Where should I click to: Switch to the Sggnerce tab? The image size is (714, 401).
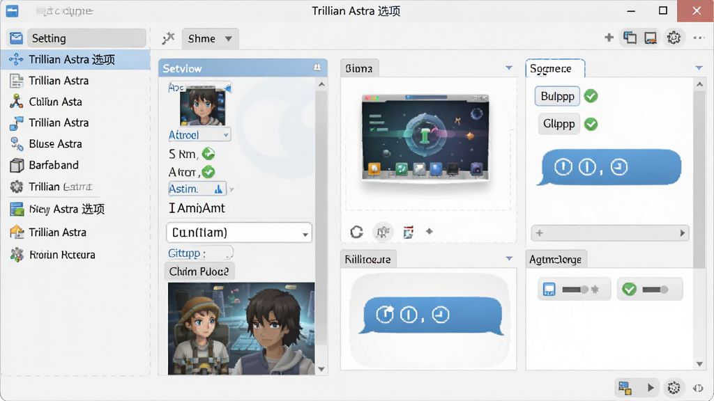click(554, 68)
